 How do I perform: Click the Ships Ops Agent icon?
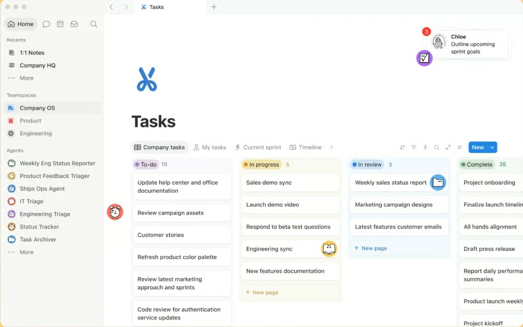click(x=12, y=189)
